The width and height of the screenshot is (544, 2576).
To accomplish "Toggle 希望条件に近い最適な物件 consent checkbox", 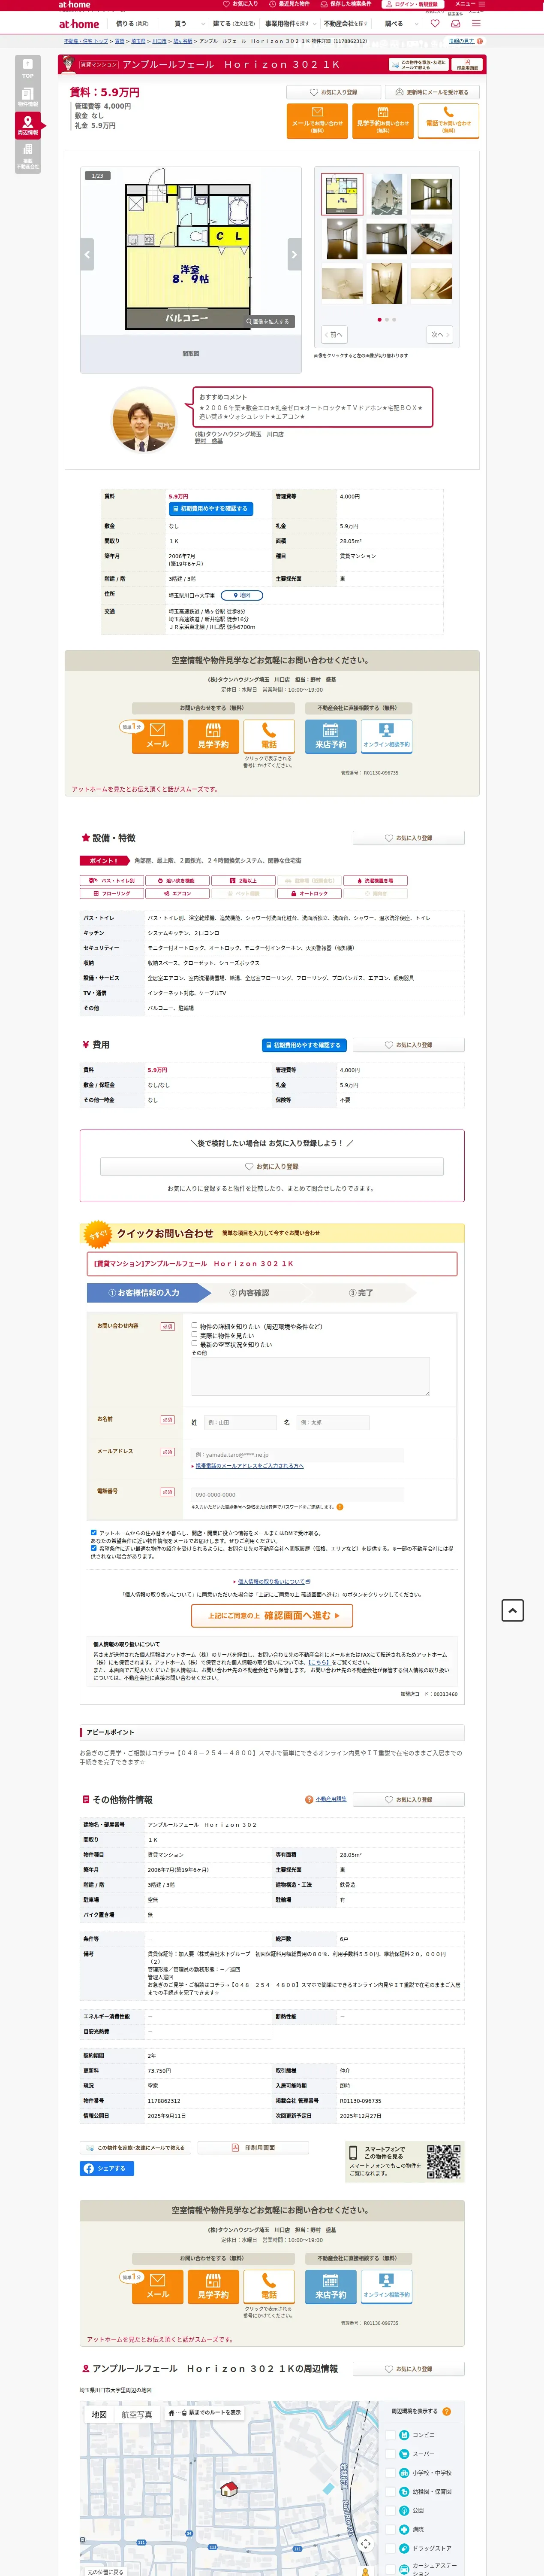I will (x=94, y=1548).
